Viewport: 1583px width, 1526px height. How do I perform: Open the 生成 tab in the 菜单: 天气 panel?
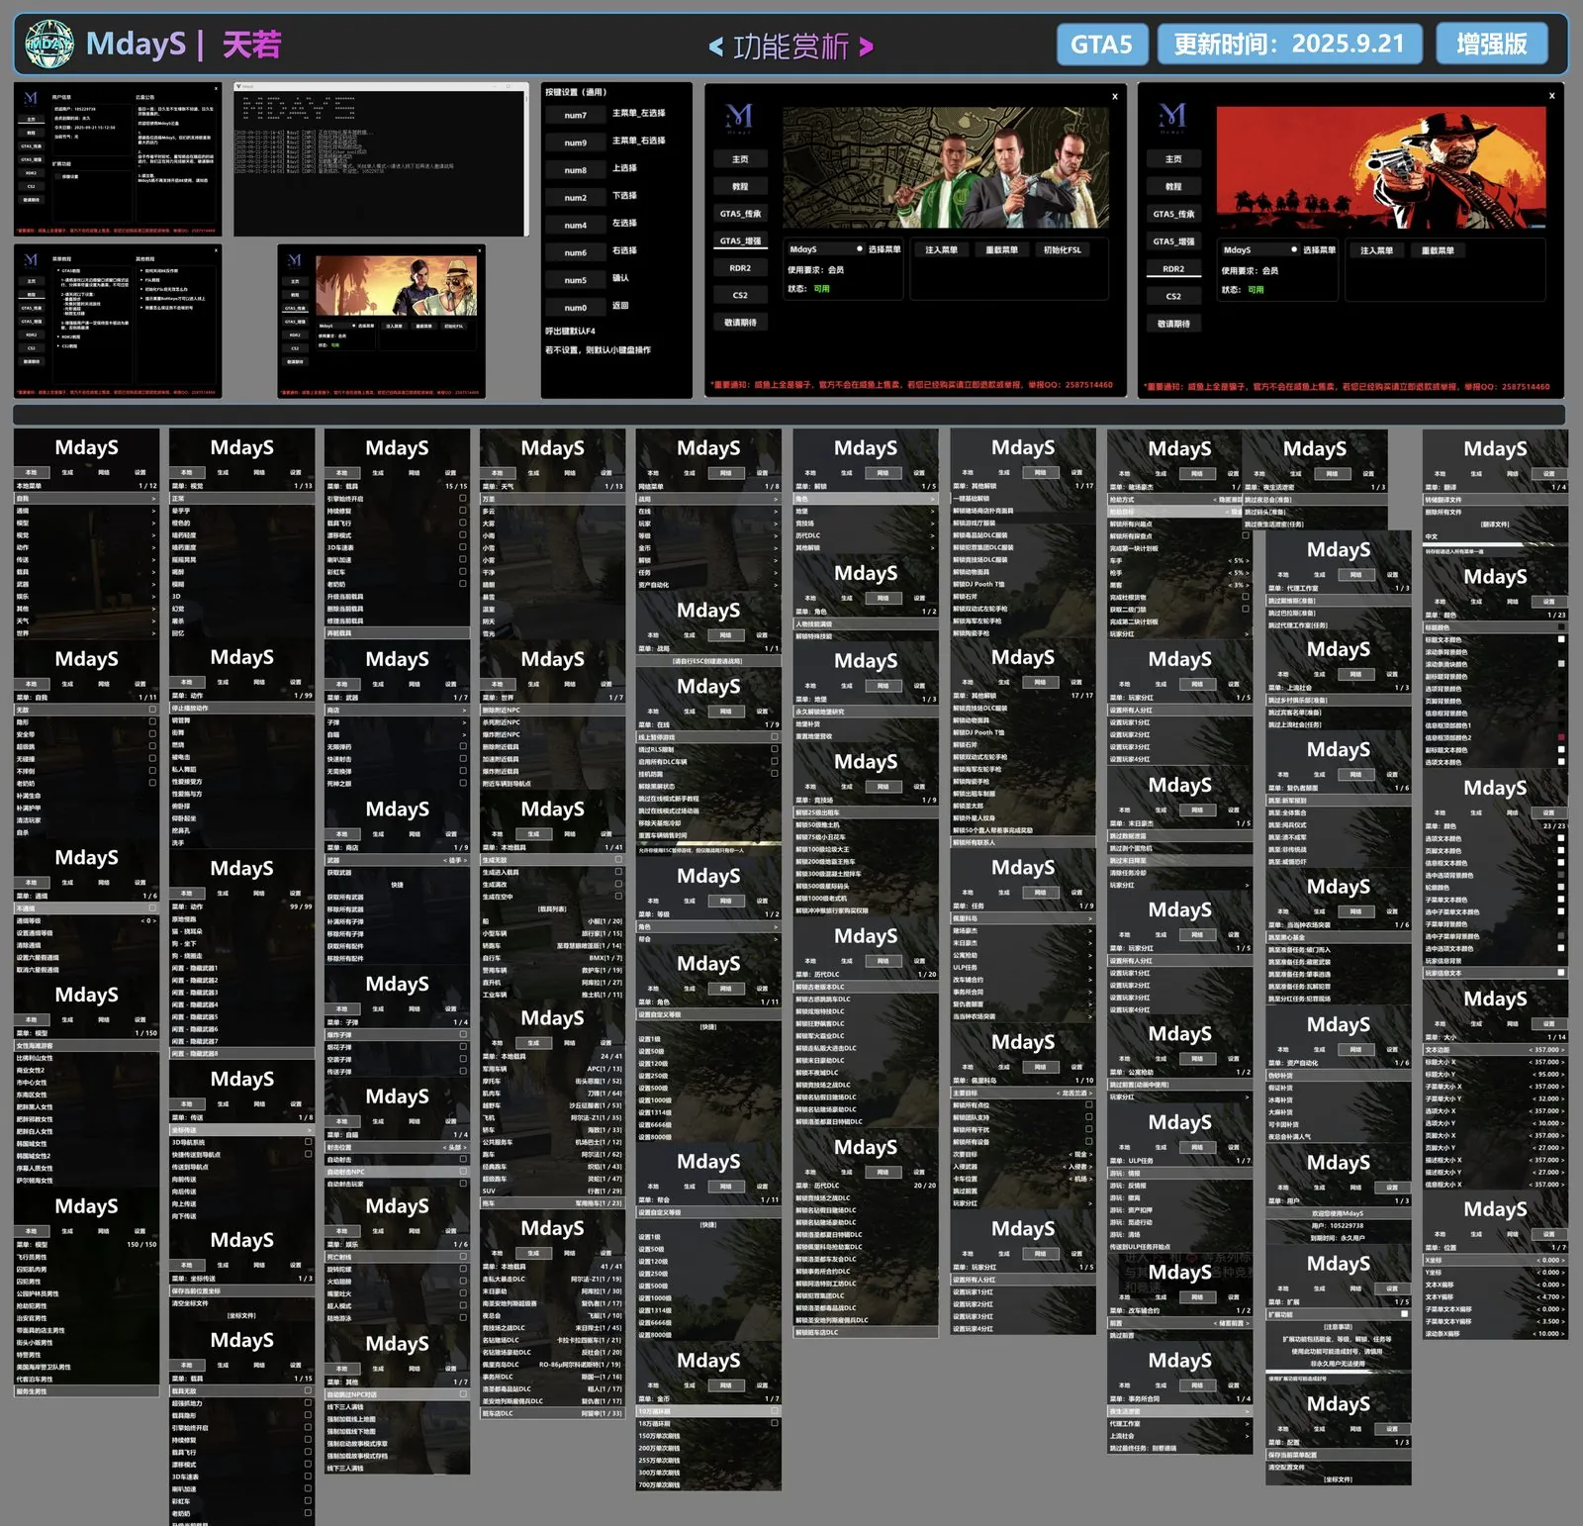(533, 473)
